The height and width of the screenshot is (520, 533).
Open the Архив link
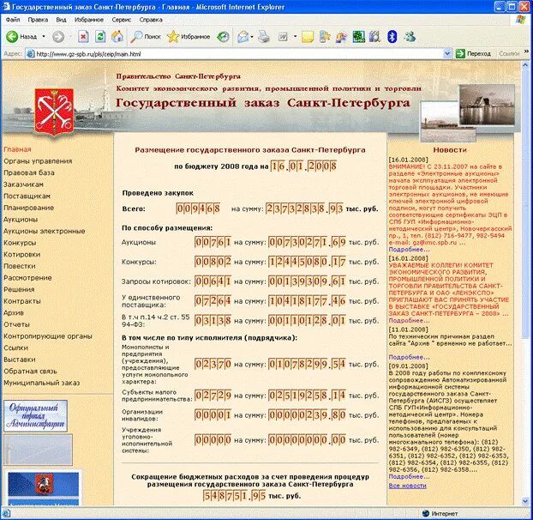[x=14, y=312]
